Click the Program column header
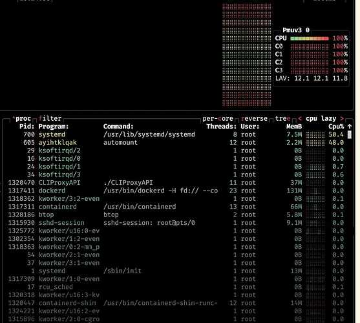Screen dimensions: 360x323 pyautogui.click(x=54, y=127)
